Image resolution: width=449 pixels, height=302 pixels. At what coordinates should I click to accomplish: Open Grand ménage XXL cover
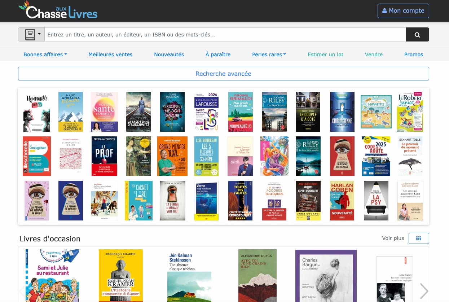pyautogui.click(x=172, y=156)
